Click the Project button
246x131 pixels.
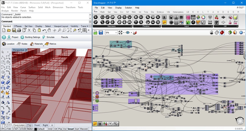(12, 37)
